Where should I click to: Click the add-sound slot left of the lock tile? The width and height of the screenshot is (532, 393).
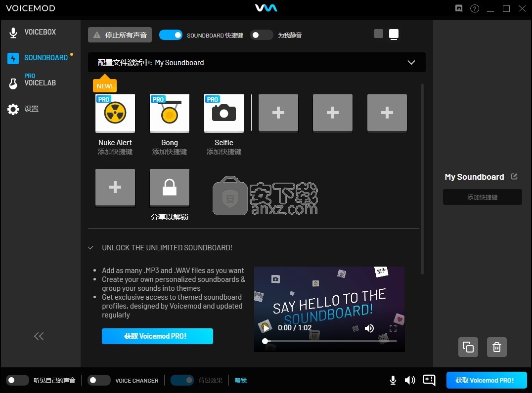pyautogui.click(x=115, y=188)
